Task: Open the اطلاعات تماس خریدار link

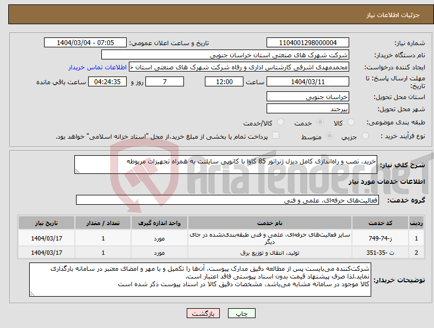Action: click(97, 67)
